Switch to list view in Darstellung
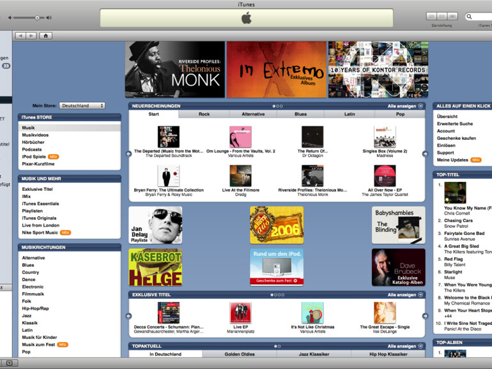 [x=432, y=16]
